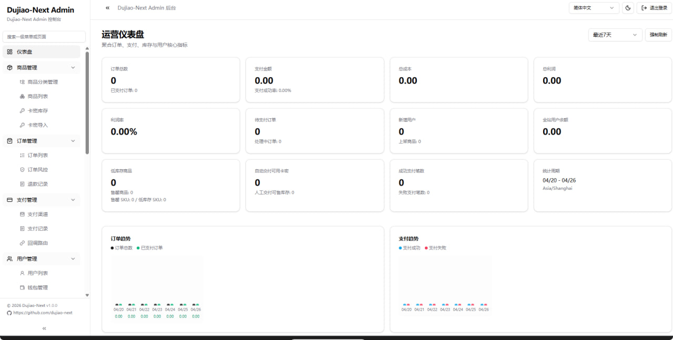Click the 强制刷新 button
Image resolution: width=673 pixels, height=340 pixels.
point(658,35)
